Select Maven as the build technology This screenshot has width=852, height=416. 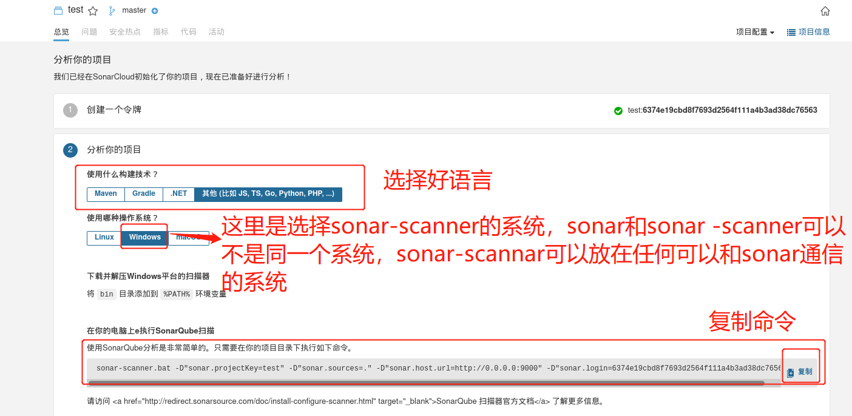click(106, 194)
